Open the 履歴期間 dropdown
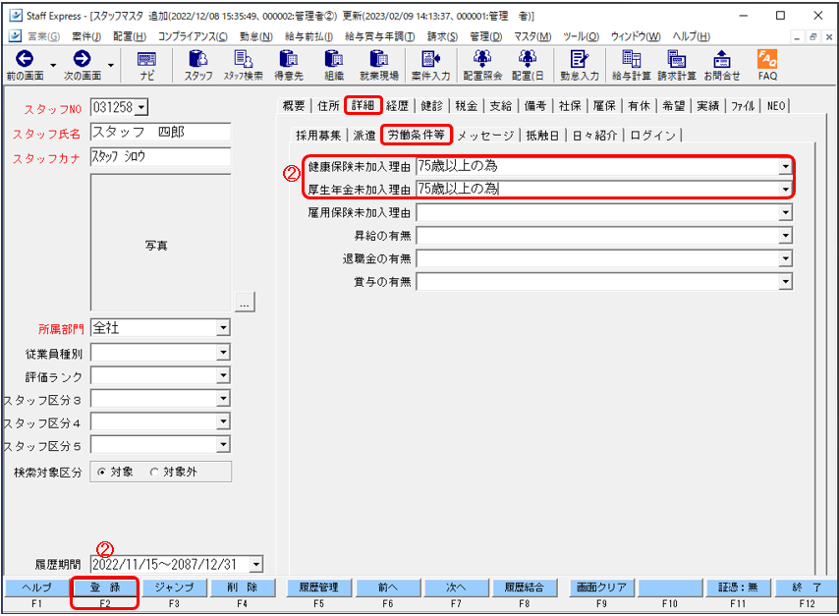The width and height of the screenshot is (839, 616). coord(256,564)
